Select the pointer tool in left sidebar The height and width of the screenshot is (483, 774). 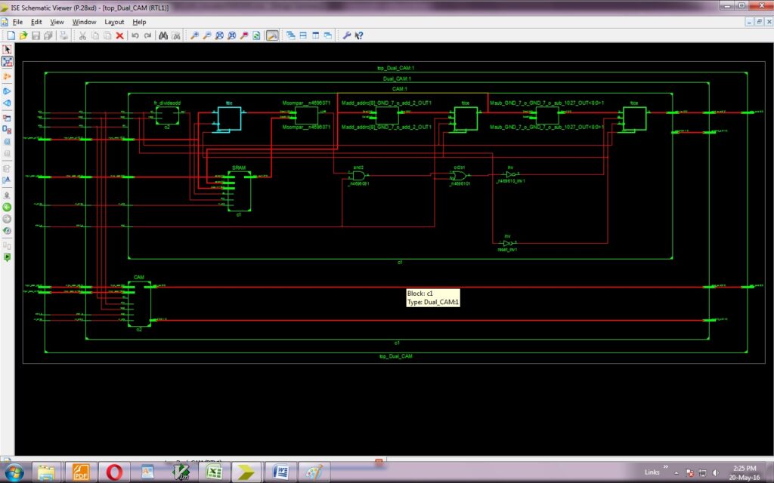click(x=8, y=48)
